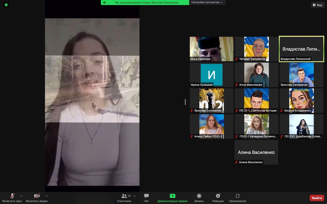Viewport: 327px width, 204px height.
Task: Open Настройки просмотра view options dropdown
Action: (207, 2)
